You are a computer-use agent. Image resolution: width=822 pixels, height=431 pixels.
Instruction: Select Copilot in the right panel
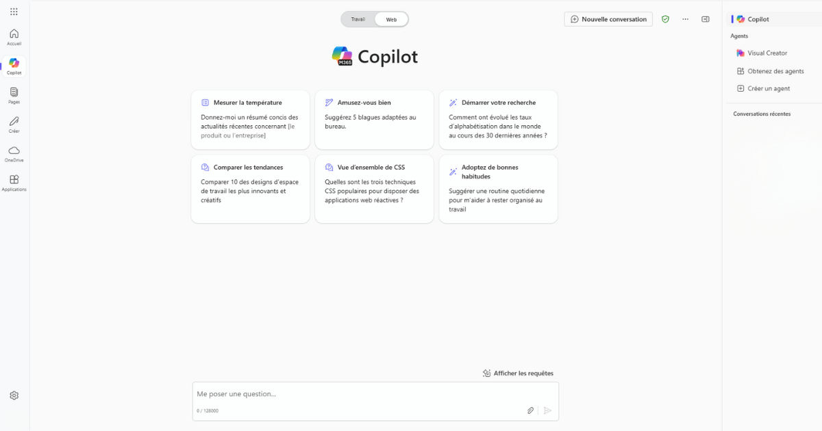758,19
